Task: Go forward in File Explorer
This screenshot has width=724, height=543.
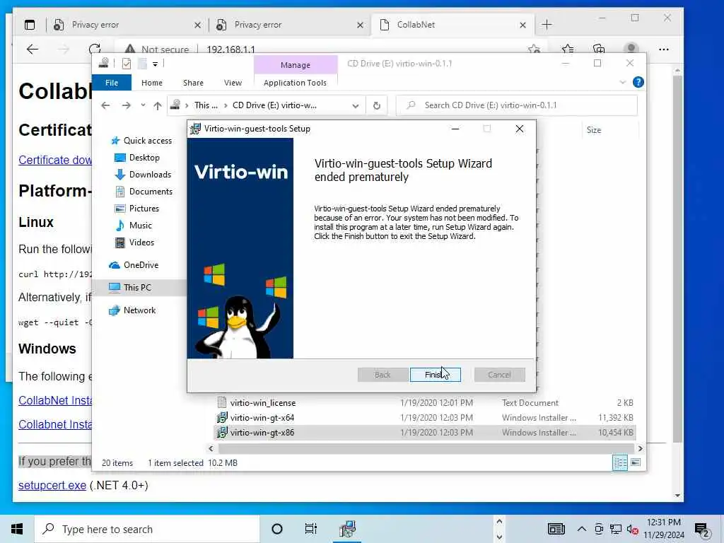Action: [126, 105]
